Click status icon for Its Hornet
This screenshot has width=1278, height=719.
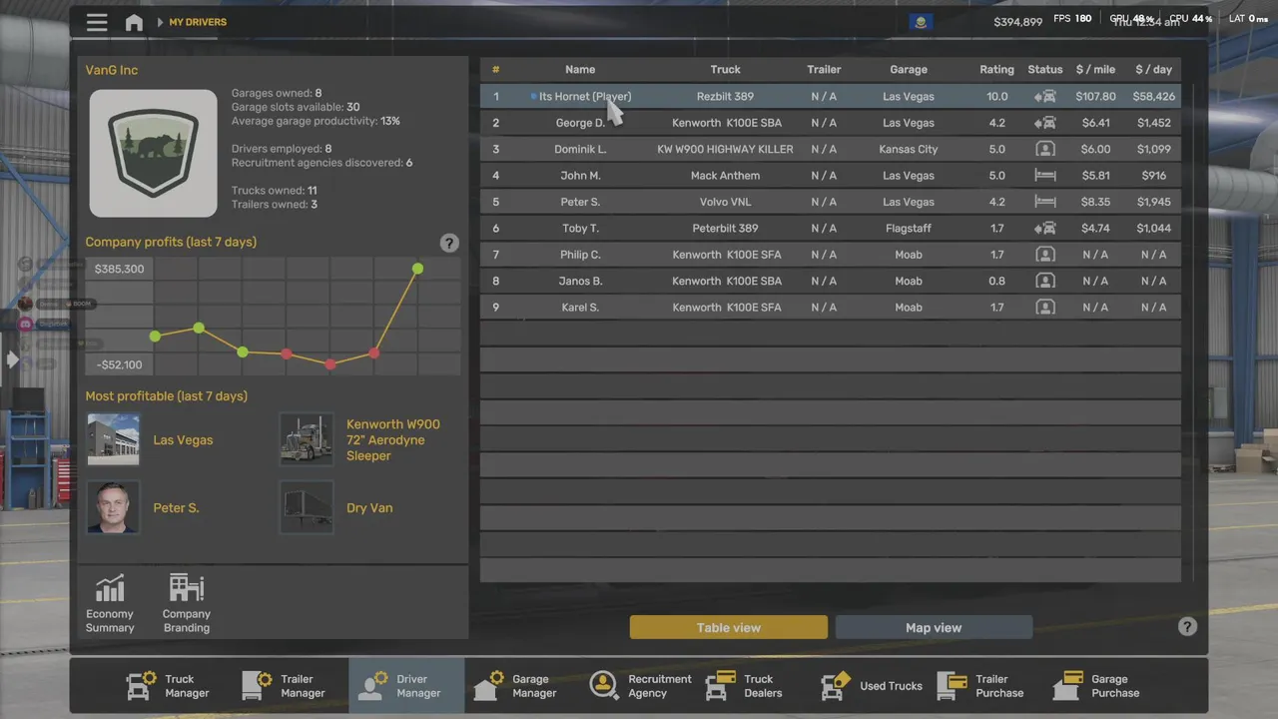[x=1045, y=97]
